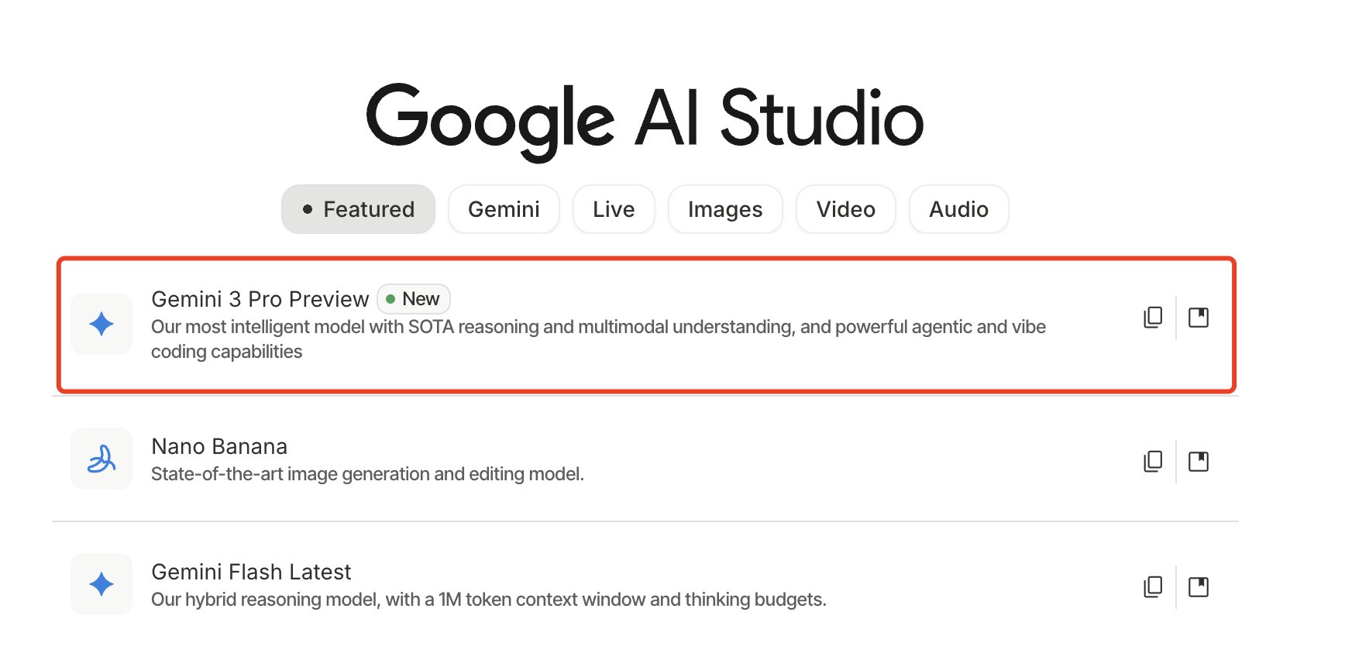Screen dimensions: 1345x660
Task: Click the green New badge
Action: pyautogui.click(x=414, y=299)
